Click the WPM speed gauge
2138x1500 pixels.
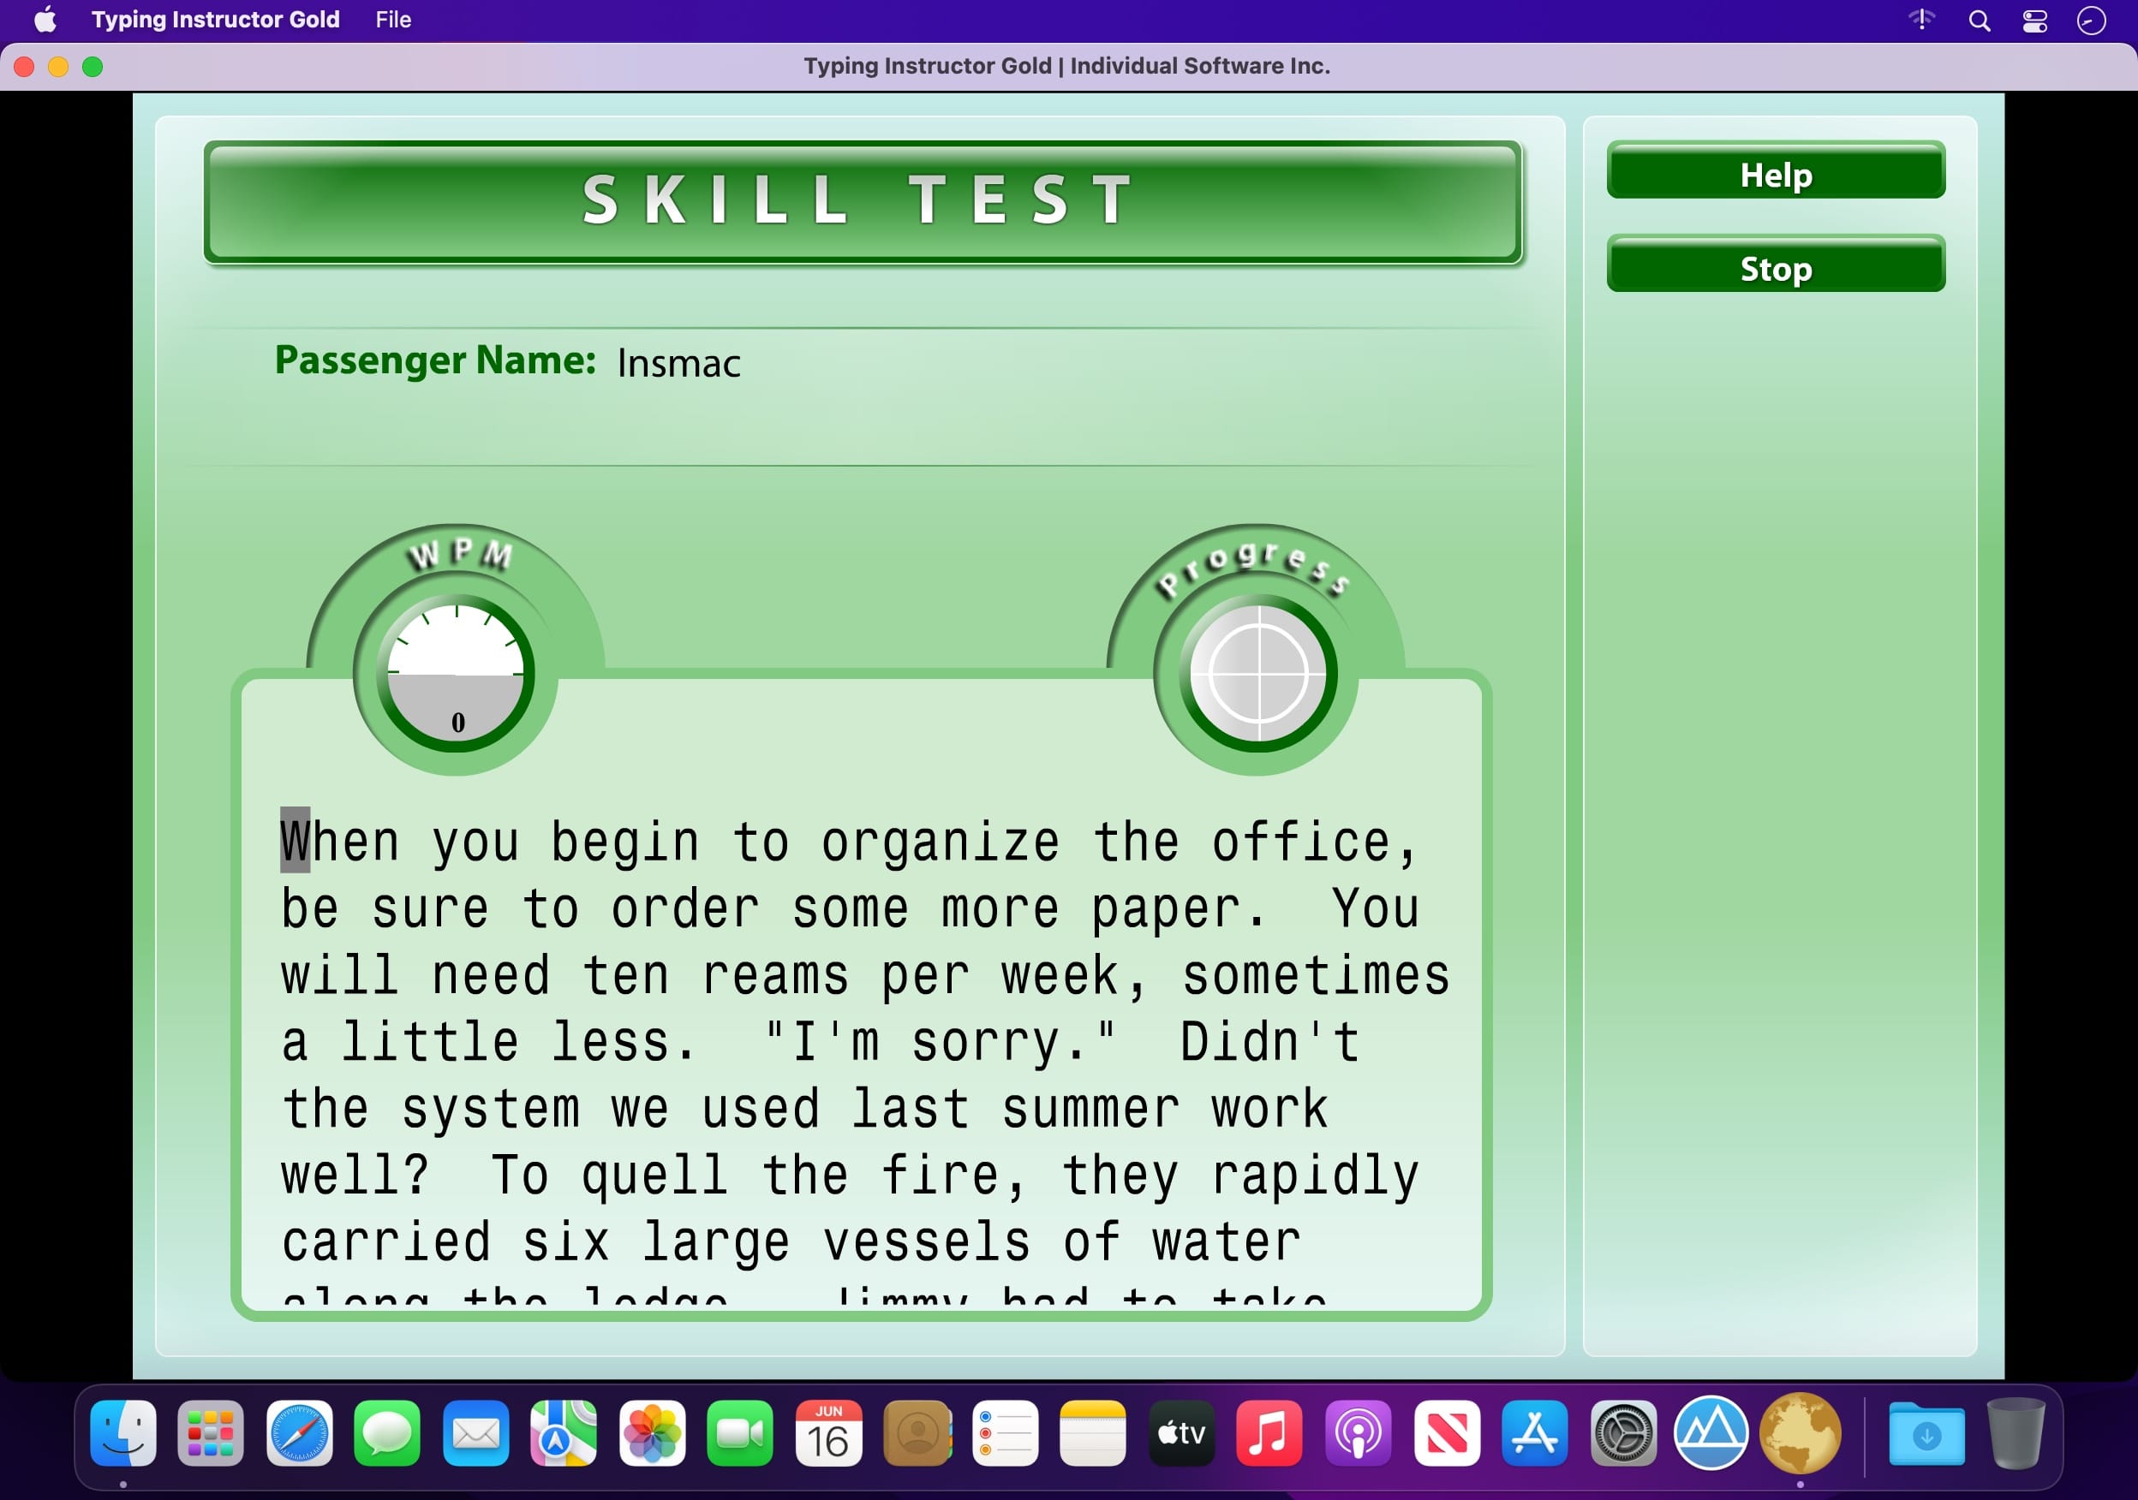click(456, 674)
